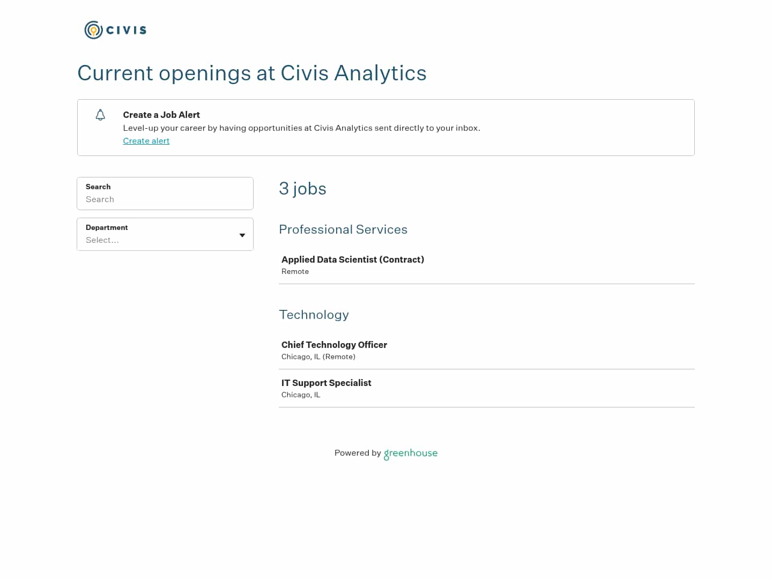
Task: Select the Technology section heading
Action: [314, 315]
